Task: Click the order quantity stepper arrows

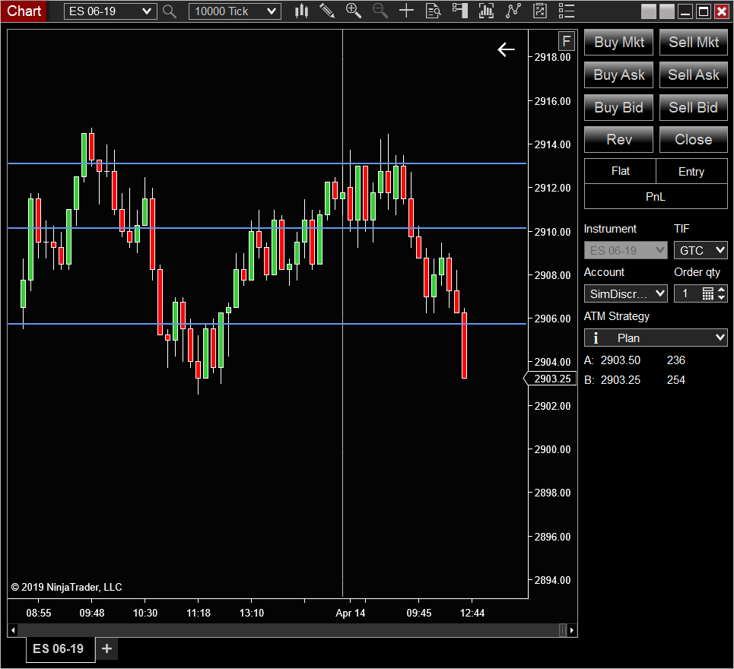Action: tap(721, 293)
